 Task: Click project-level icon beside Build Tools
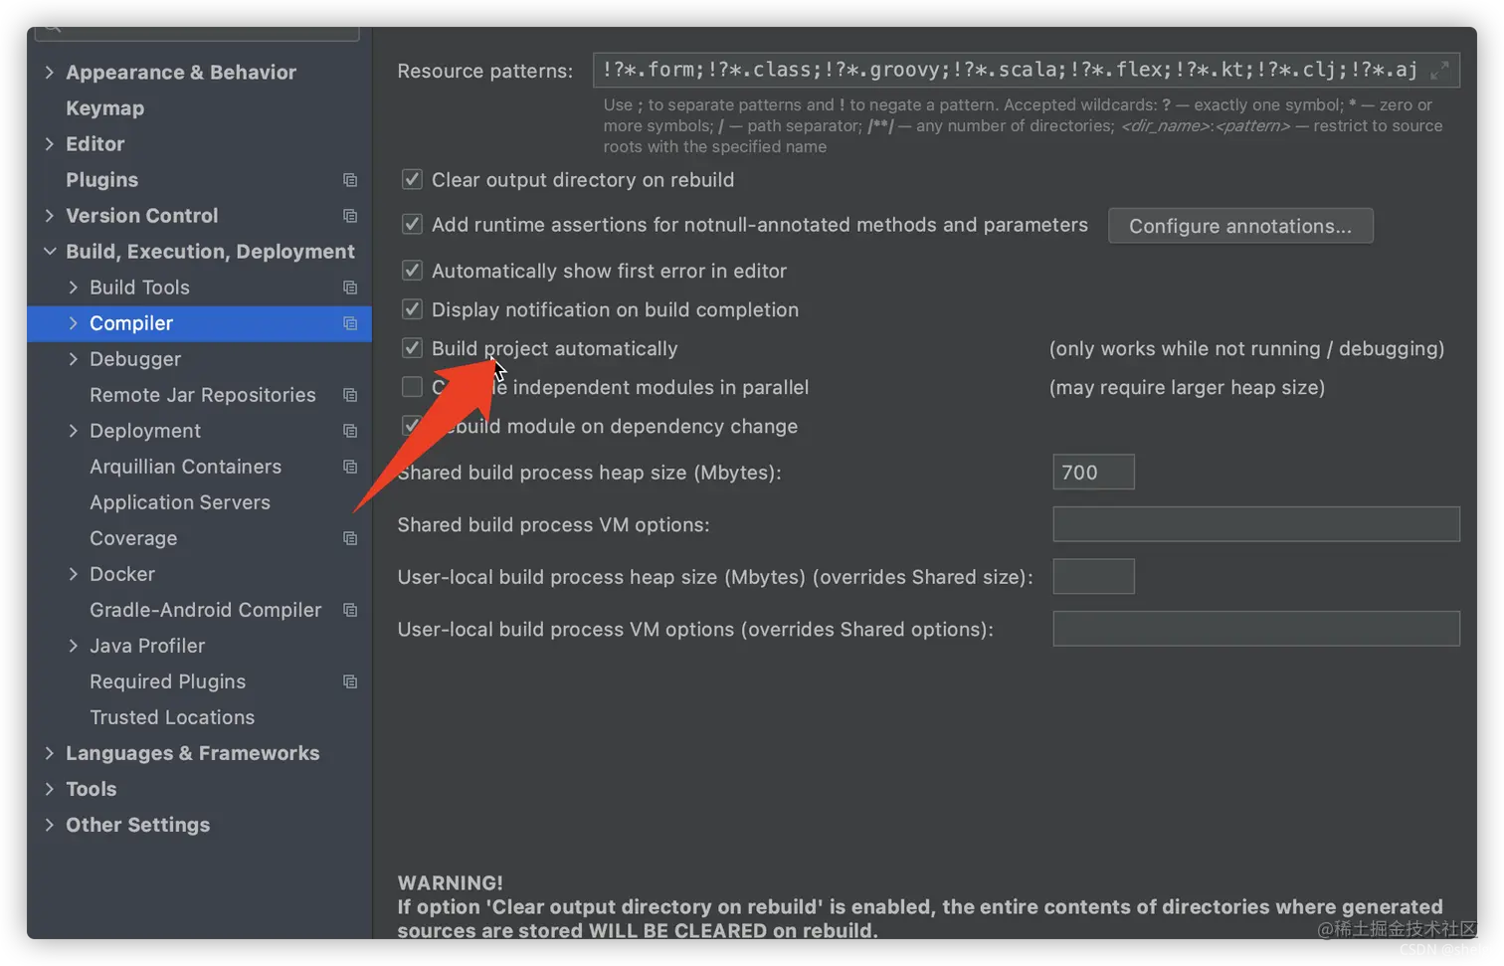(x=350, y=288)
